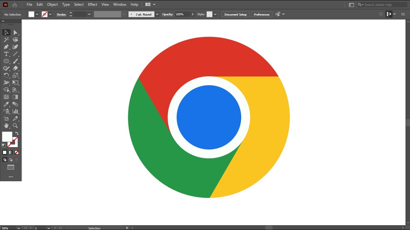Reset to default fill and stroke

4,145
